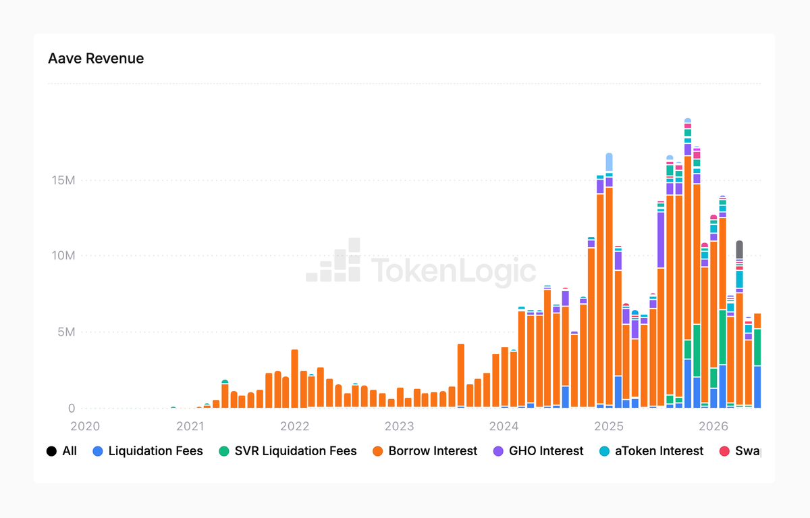This screenshot has width=810, height=518.
Task: Click the Aave Revenue chart title
Action: click(96, 58)
